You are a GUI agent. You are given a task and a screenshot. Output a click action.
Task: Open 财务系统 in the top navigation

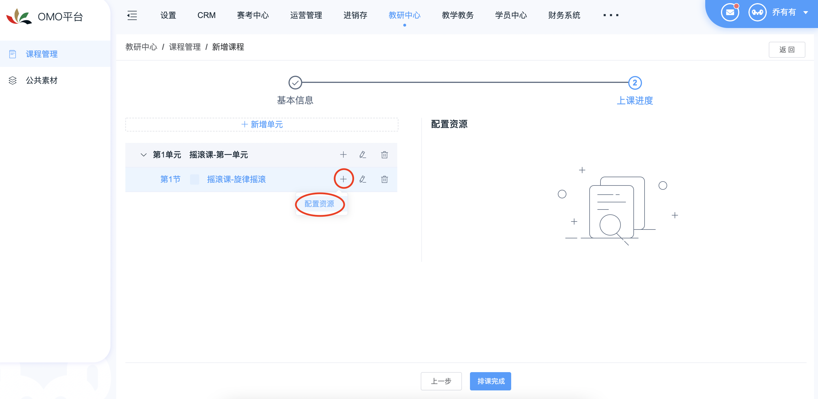tap(564, 15)
